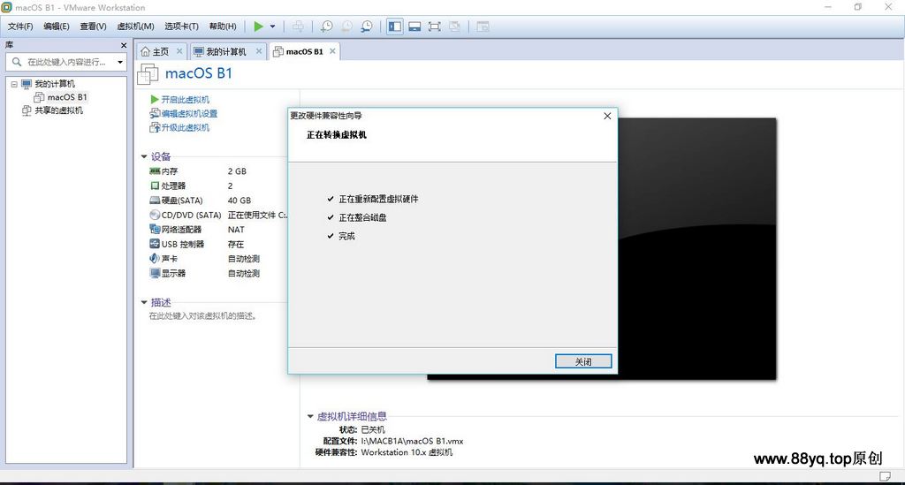Open the 编辑(E) menu
Screen dimensions: 905x485
point(56,26)
